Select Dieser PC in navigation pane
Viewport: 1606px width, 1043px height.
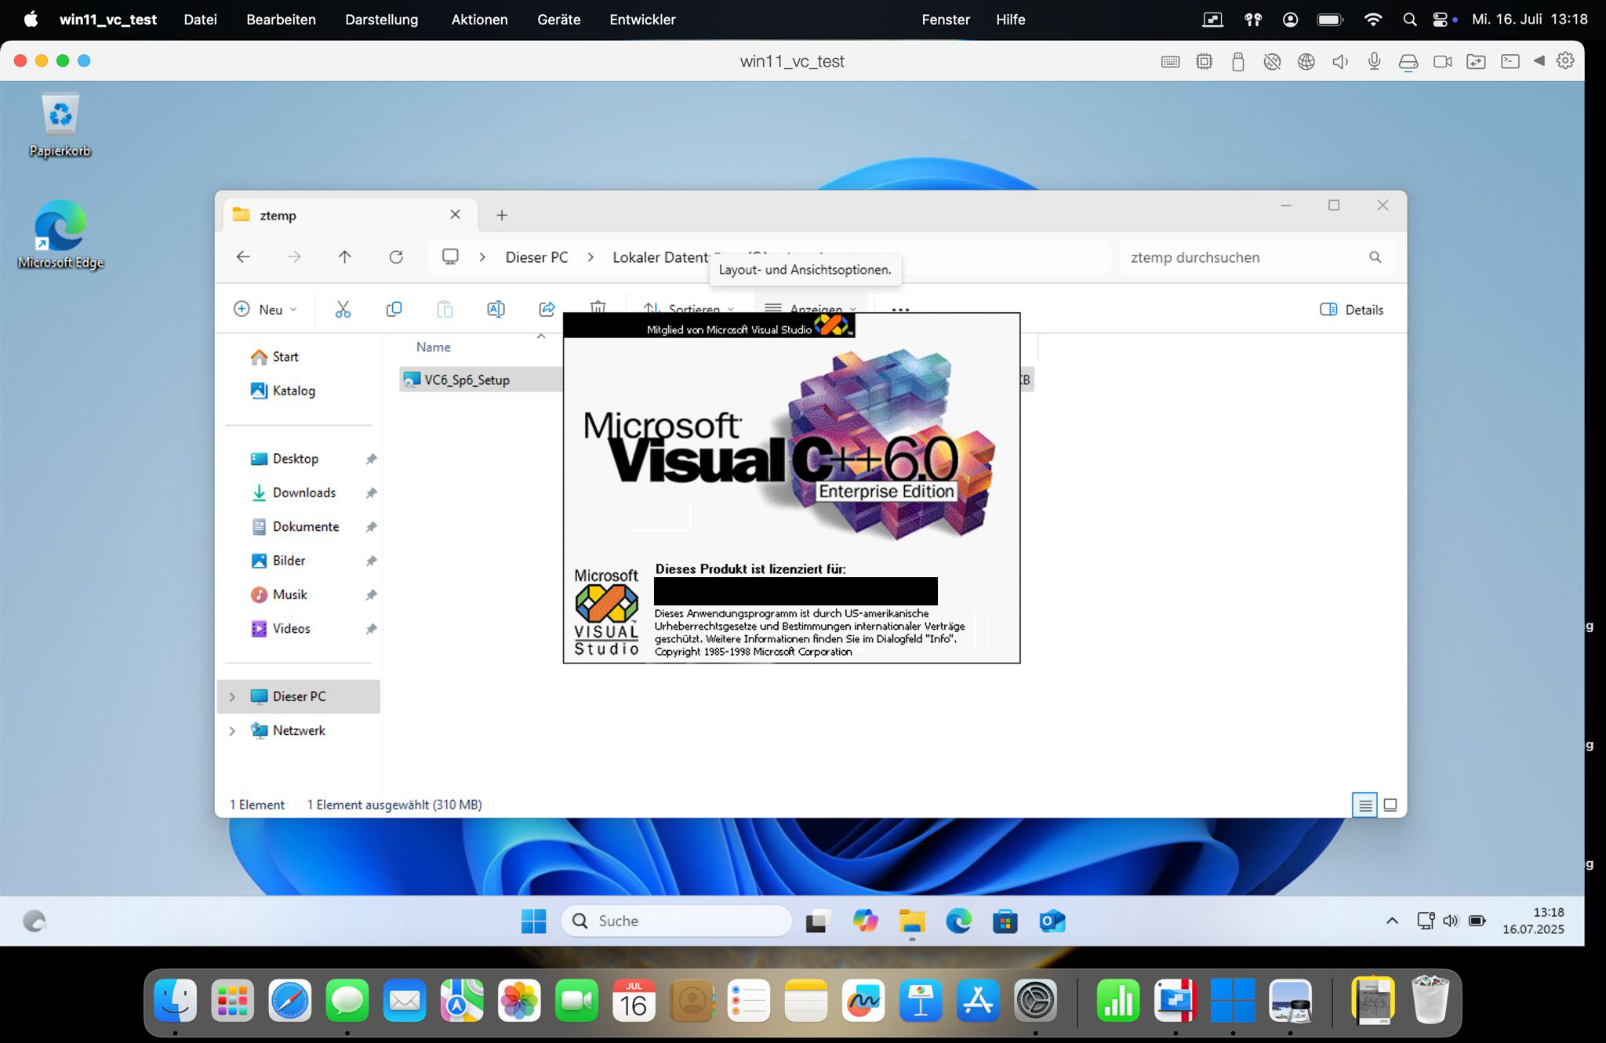pyautogui.click(x=299, y=696)
